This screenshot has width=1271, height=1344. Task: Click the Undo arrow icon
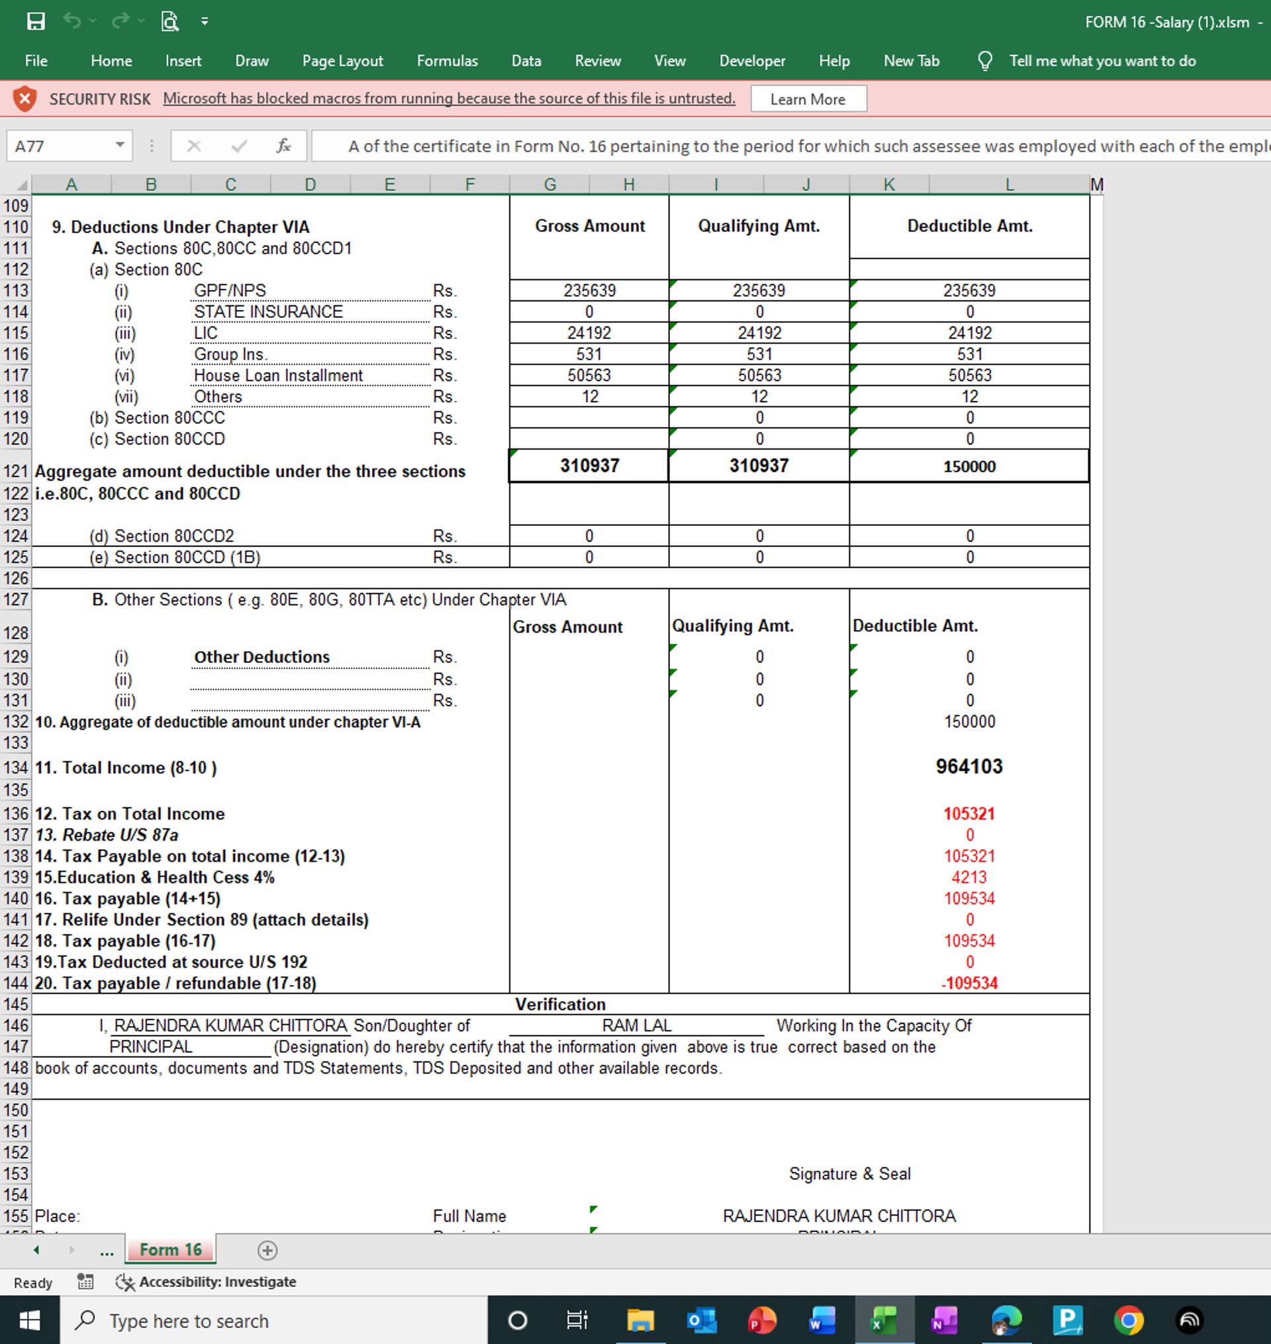point(71,22)
